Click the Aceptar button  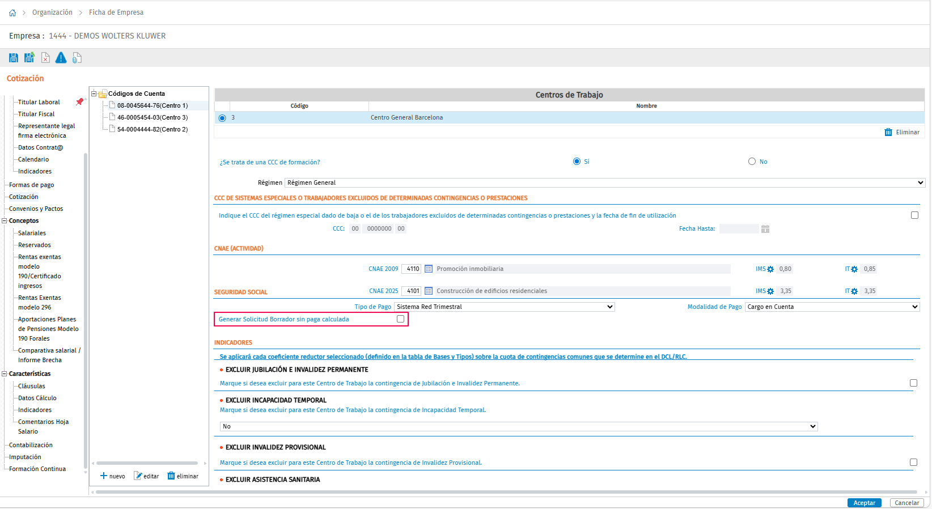[x=865, y=503]
